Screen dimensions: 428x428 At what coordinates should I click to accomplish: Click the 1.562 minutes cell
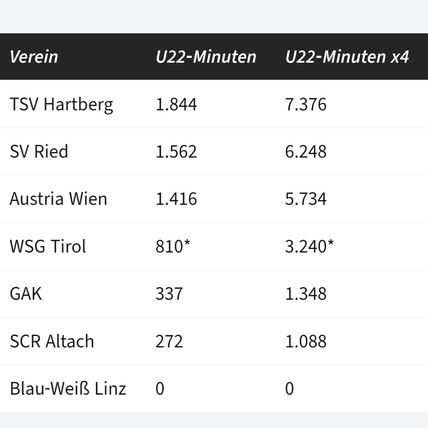[176, 152]
